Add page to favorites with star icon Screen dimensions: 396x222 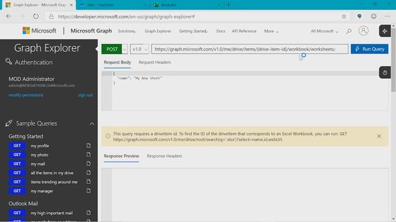point(344,17)
